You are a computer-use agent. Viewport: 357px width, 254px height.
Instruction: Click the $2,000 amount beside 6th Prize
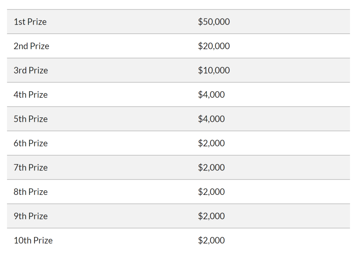(x=211, y=143)
